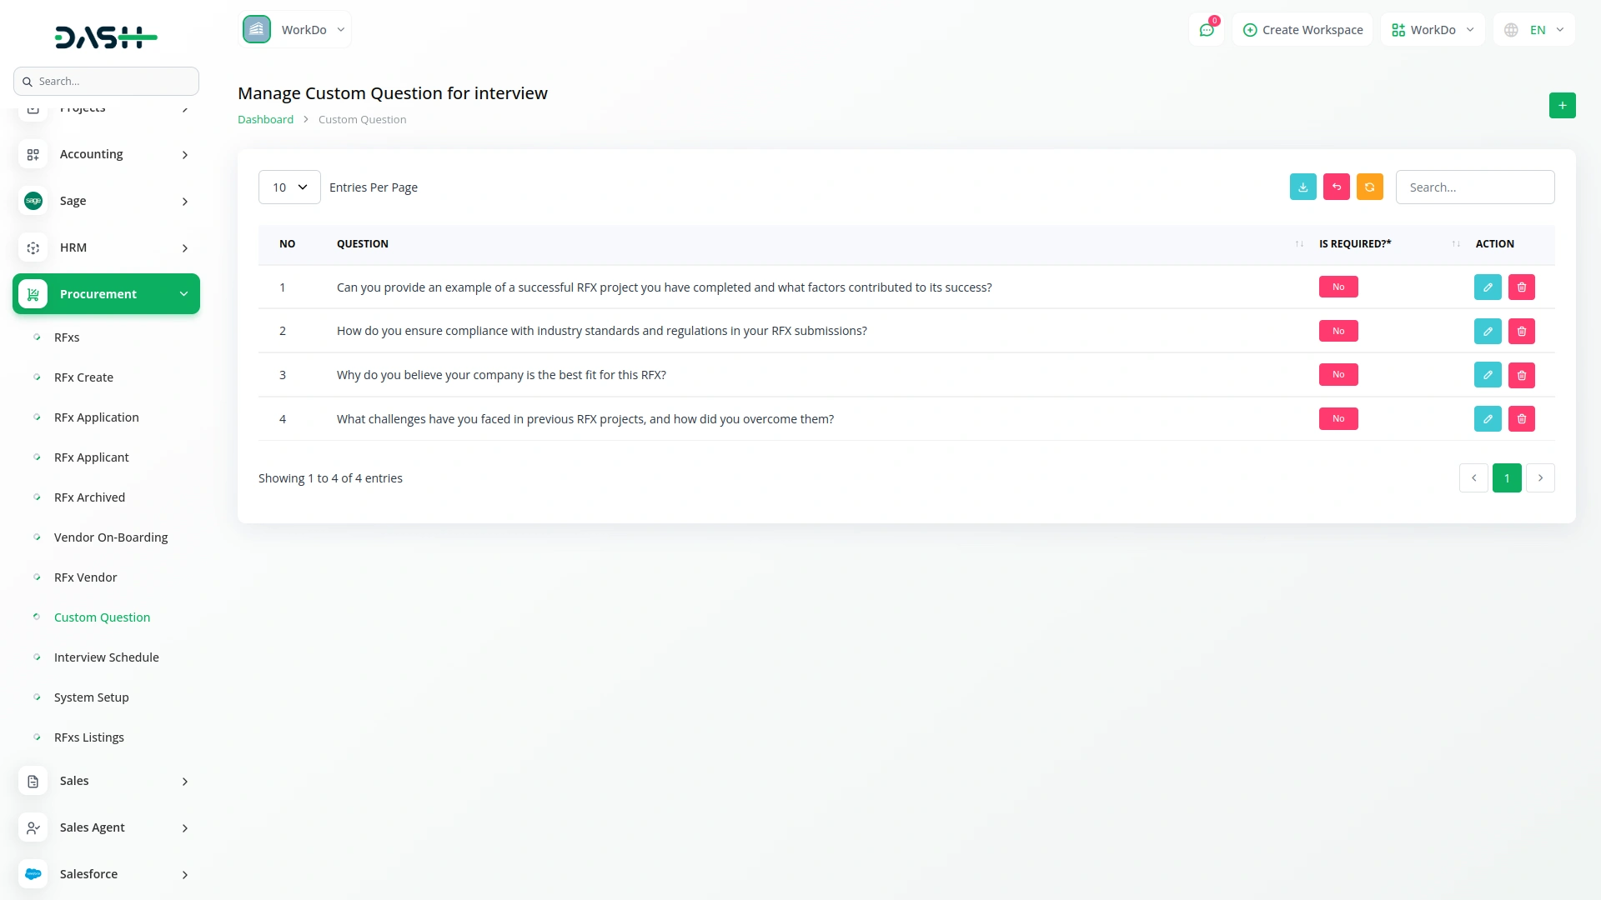This screenshot has height=900, width=1601.
Task: Edit the first question row
Action: [1487, 287]
